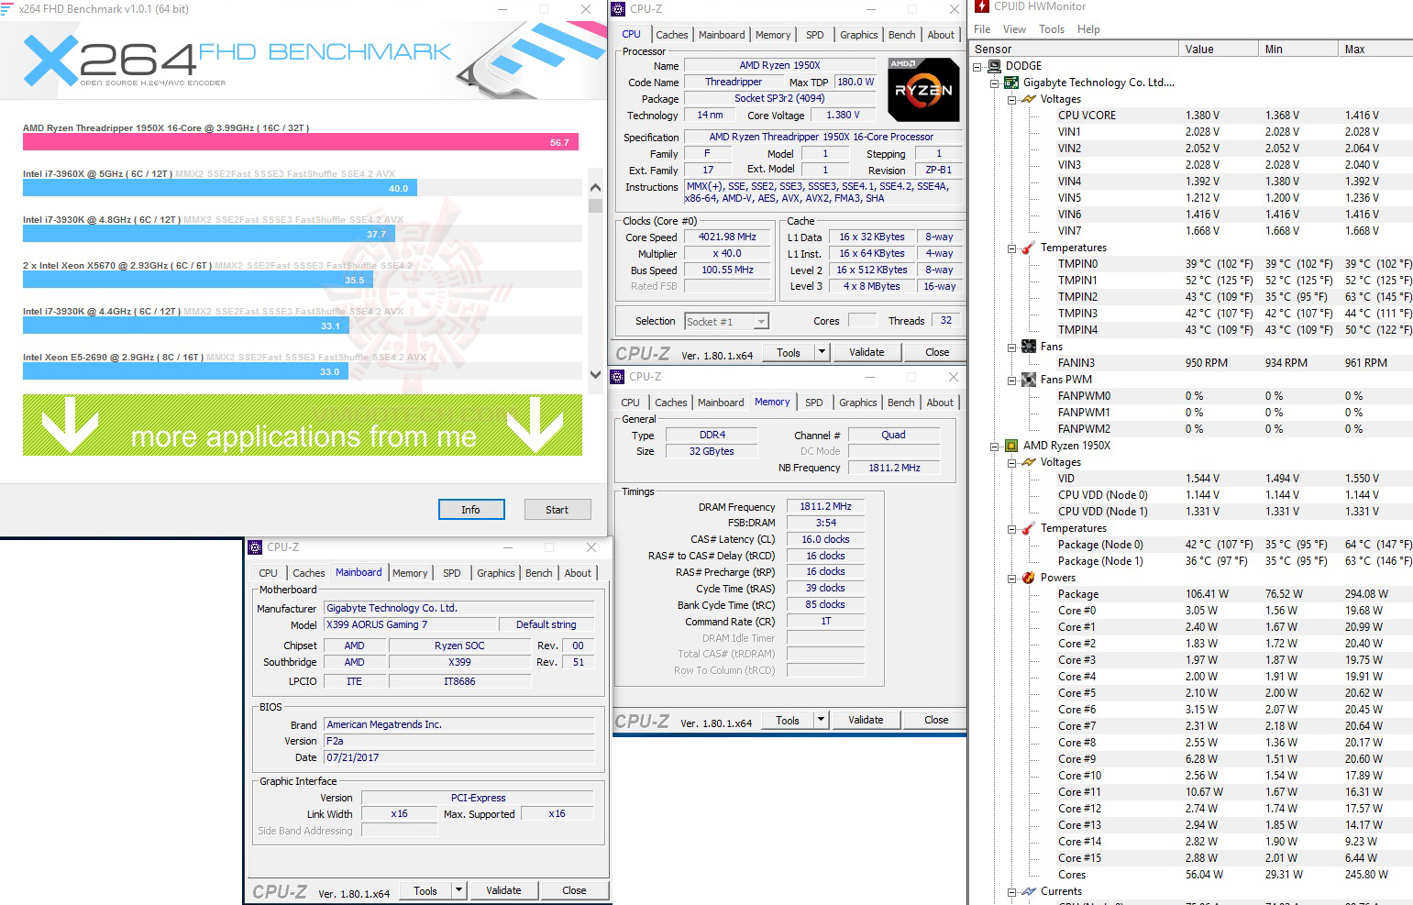Click the x264 FHD Benchmark logo banner

tap(303, 60)
